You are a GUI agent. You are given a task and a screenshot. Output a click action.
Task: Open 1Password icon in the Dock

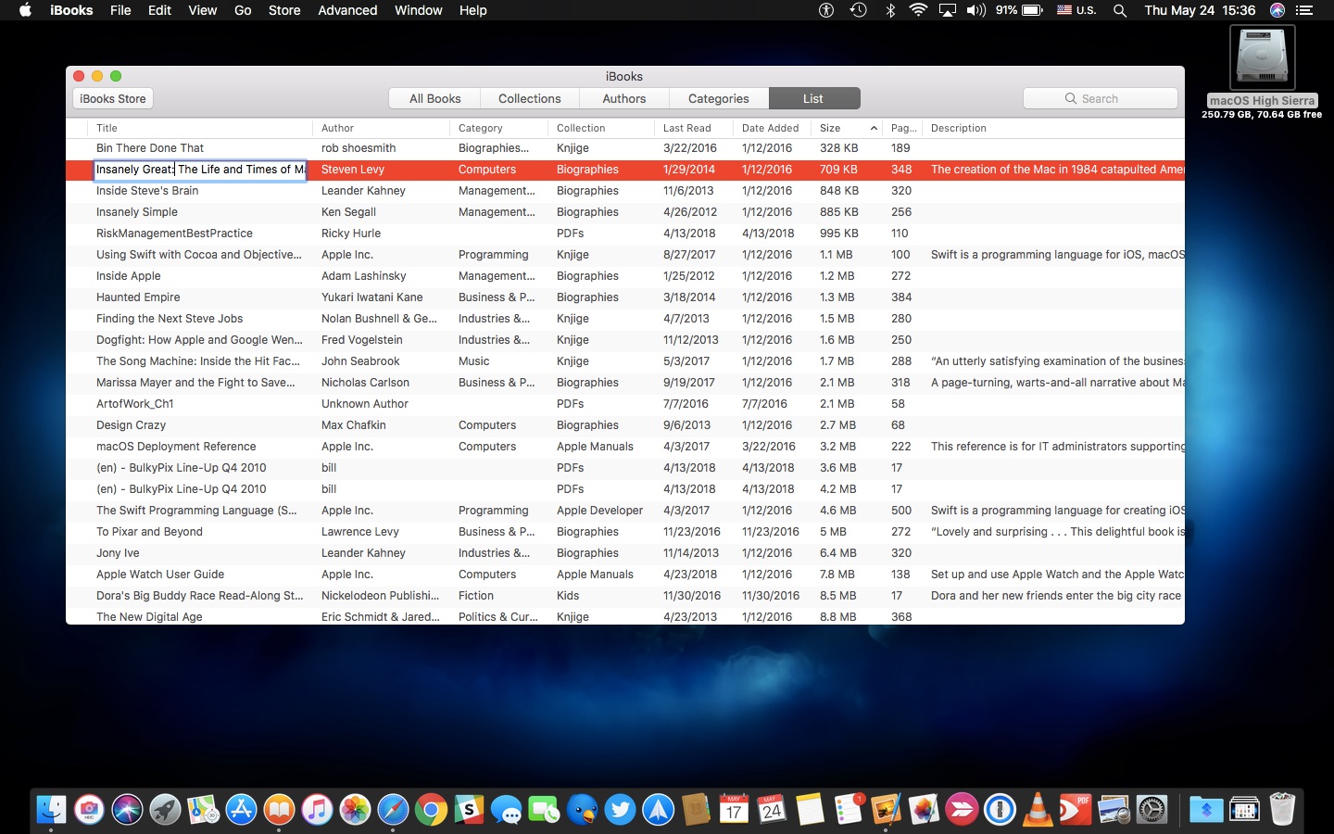tap(1000, 810)
